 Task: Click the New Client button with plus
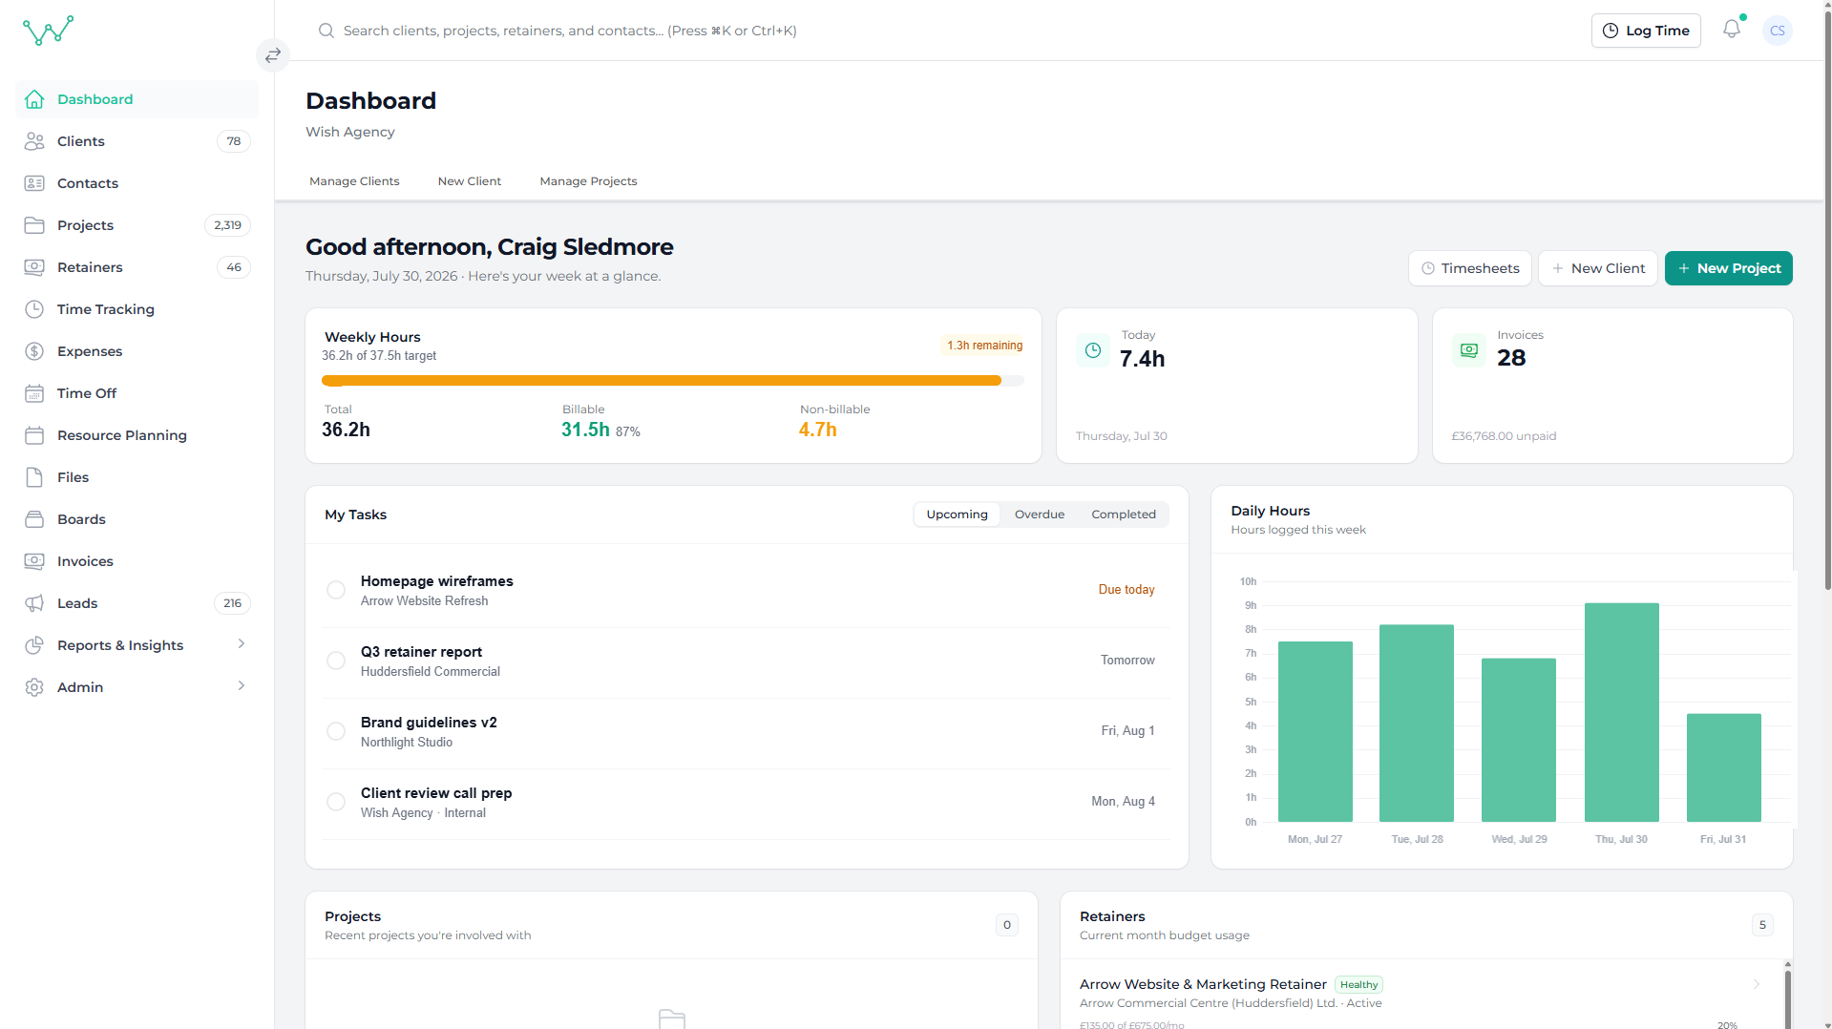pos(1598,268)
